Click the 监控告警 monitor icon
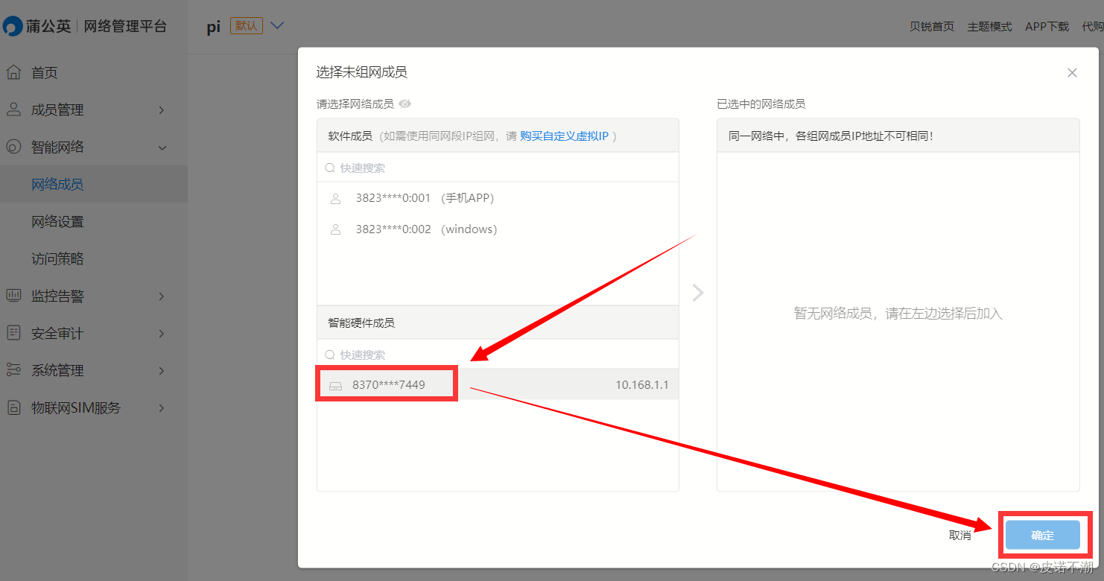Image resolution: width=1104 pixels, height=581 pixels. point(13,296)
